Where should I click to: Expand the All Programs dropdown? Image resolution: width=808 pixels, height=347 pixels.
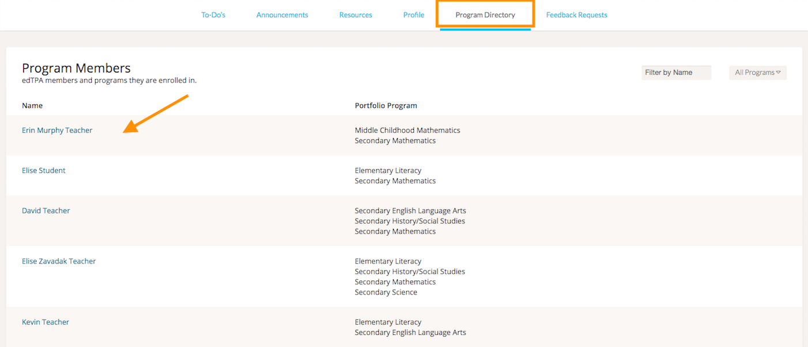[x=757, y=73]
